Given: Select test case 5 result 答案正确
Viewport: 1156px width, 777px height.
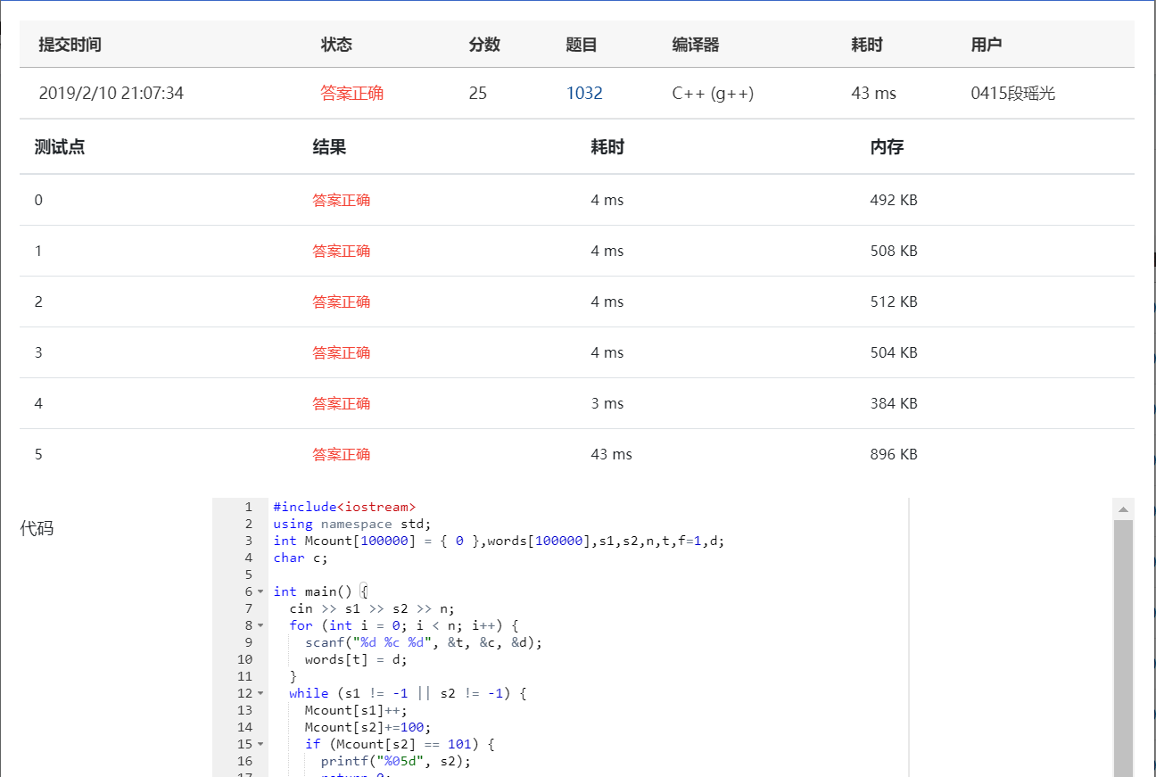Looking at the screenshot, I should [x=342, y=454].
